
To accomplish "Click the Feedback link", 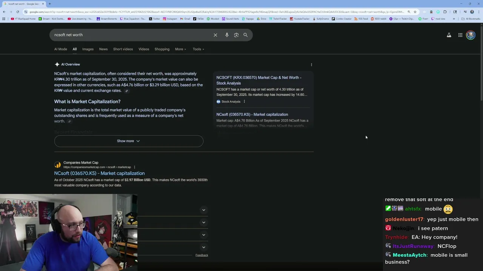I will [202, 255].
